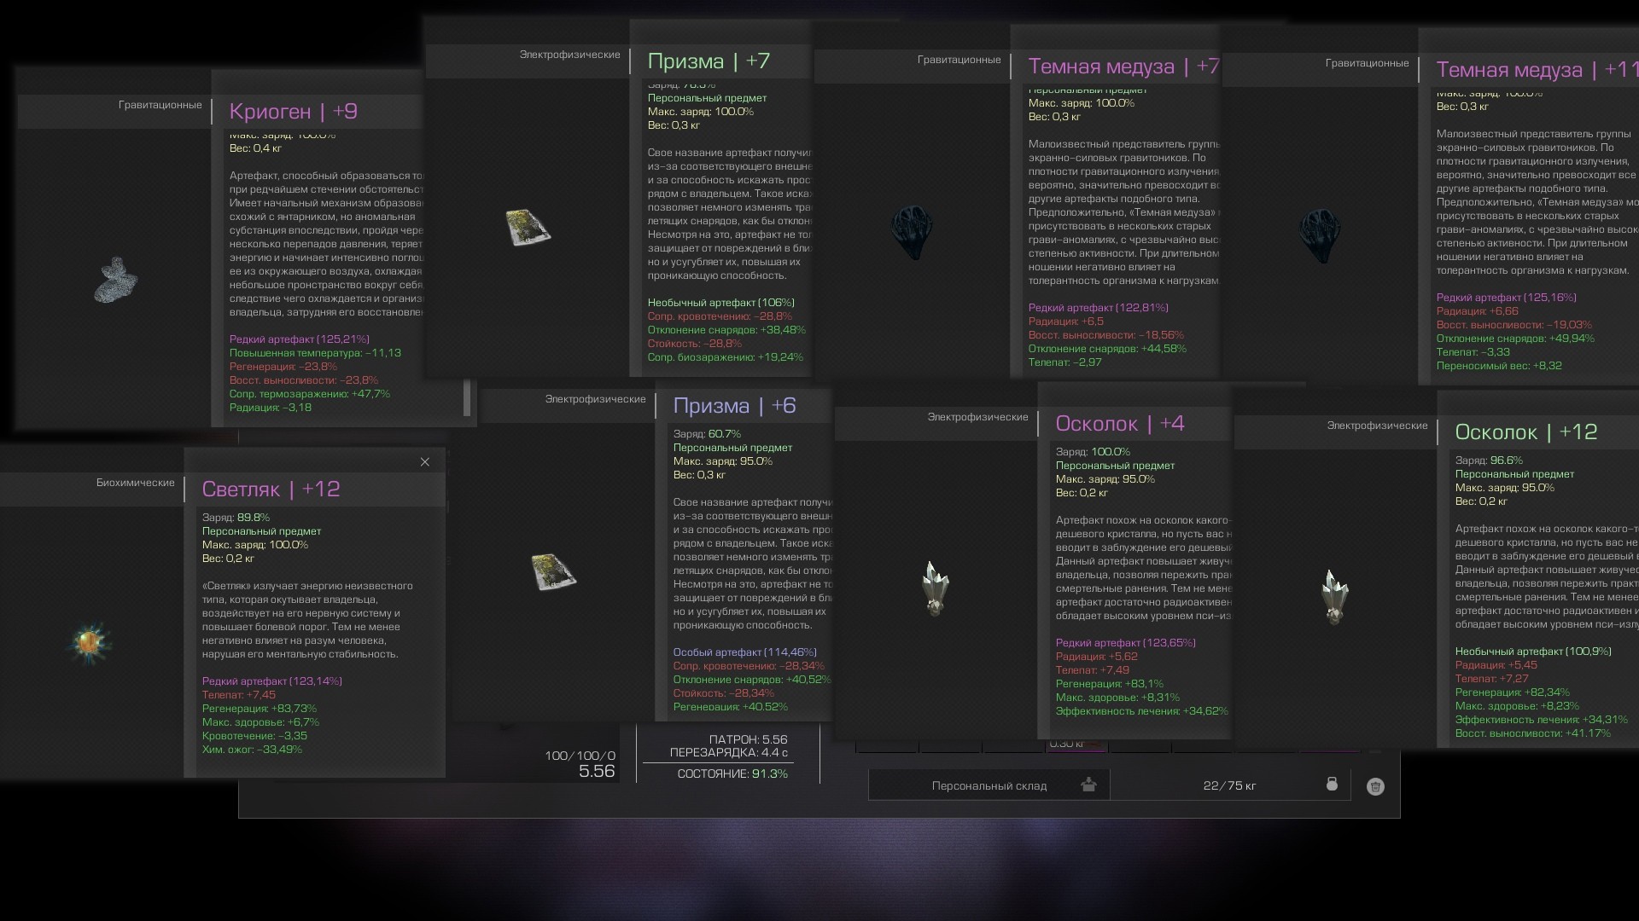1639x921 pixels.
Task: Click Электрофизические label in Осколок +12 panel
Action: coord(1378,426)
